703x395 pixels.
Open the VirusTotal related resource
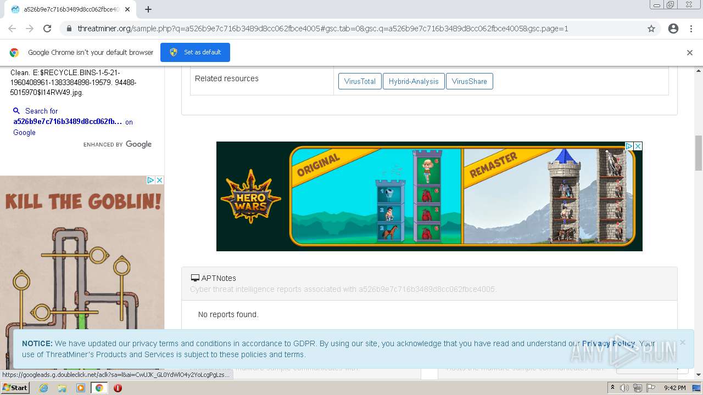pos(360,81)
